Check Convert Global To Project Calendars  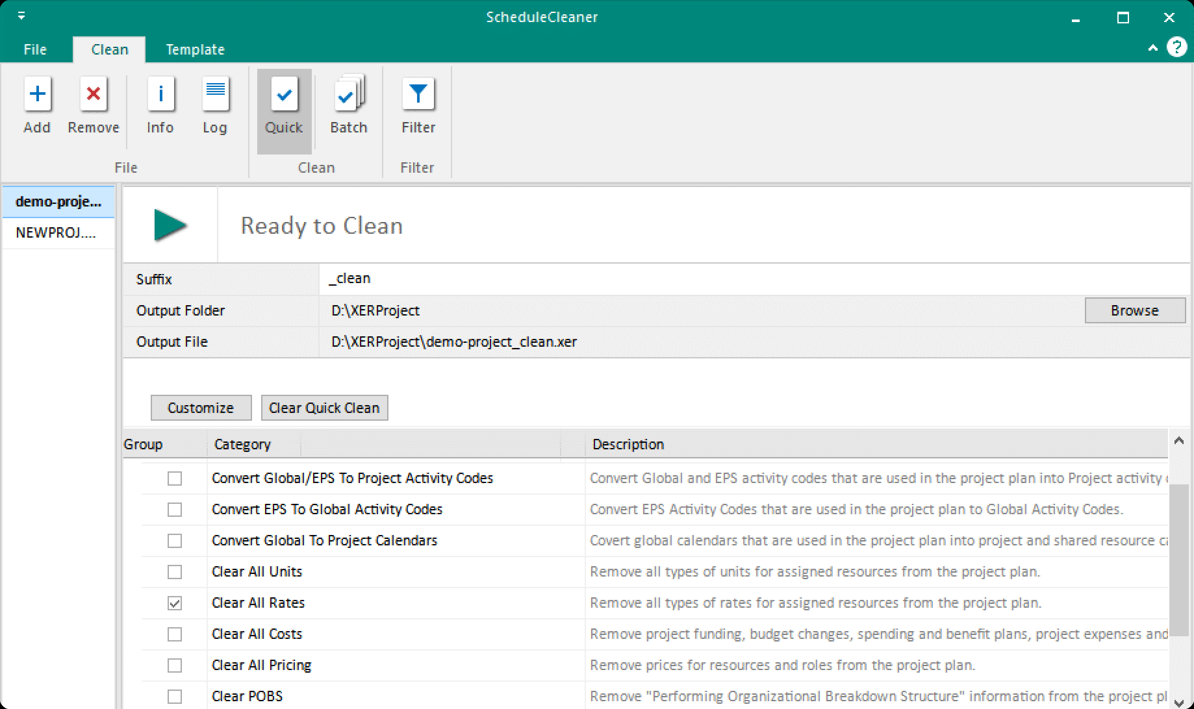pyautogui.click(x=175, y=541)
